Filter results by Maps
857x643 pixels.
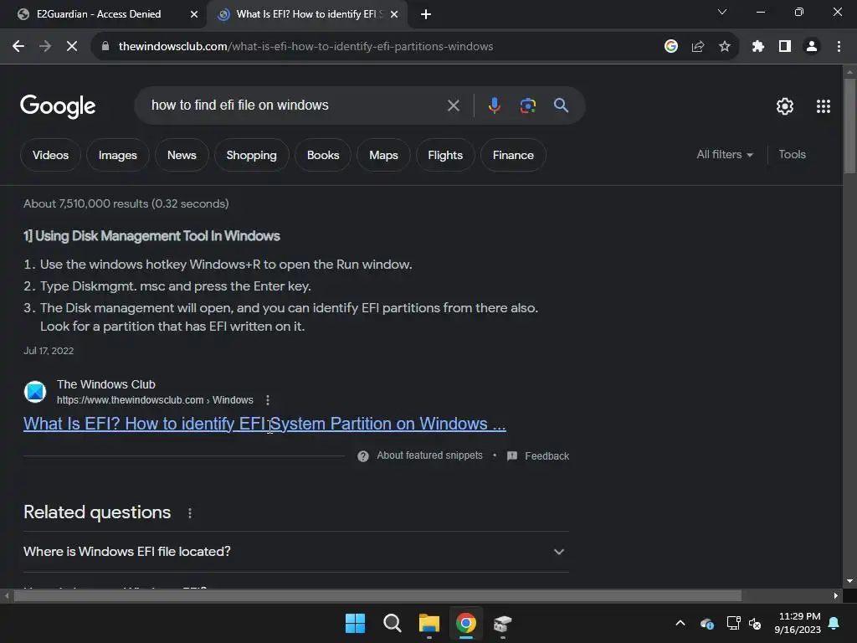[383, 155]
